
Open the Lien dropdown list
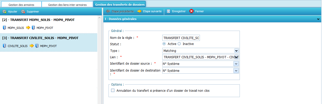click(236, 57)
